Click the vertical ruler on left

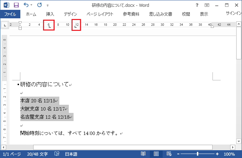click(5, 90)
